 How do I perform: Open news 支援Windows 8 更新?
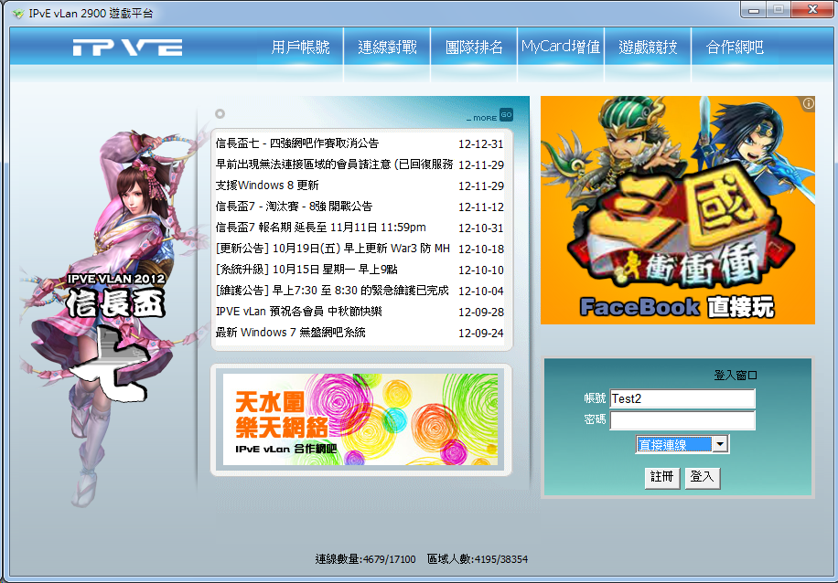point(267,185)
